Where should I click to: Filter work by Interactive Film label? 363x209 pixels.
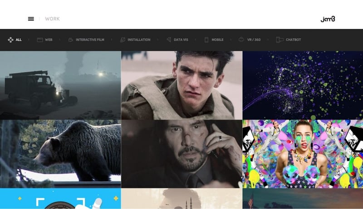(x=90, y=40)
